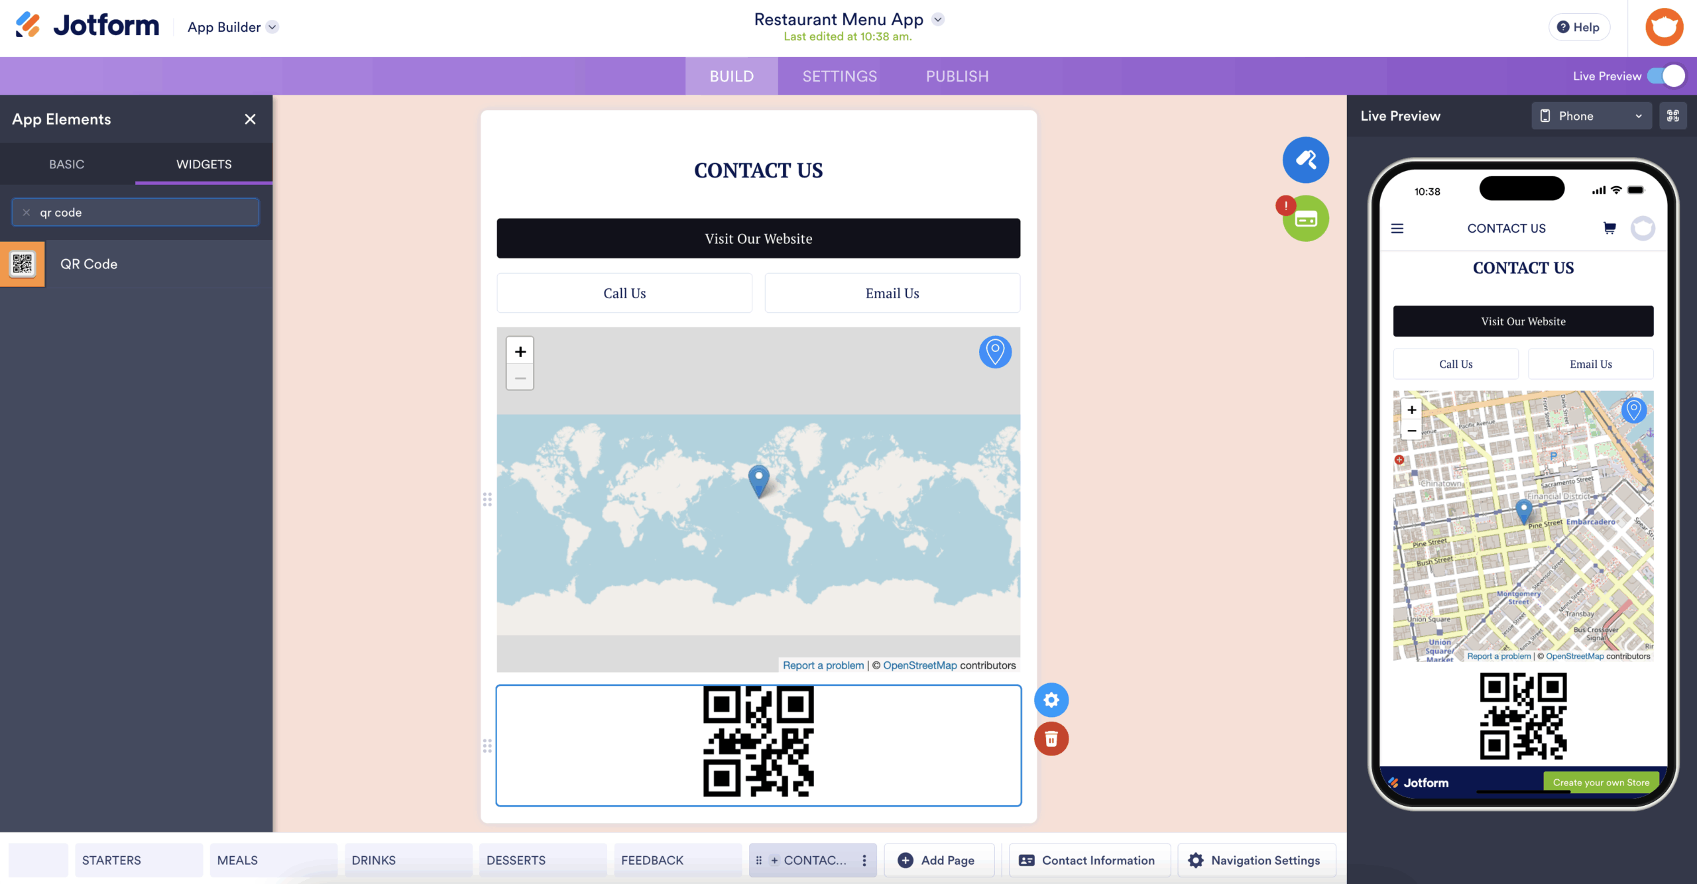Delete the QR Code widget
Image resolution: width=1697 pixels, height=884 pixels.
1051,739
